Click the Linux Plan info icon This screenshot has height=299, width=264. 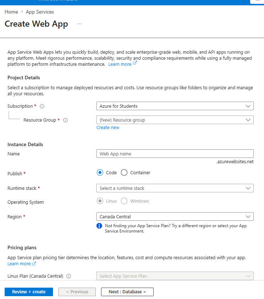click(x=69, y=276)
